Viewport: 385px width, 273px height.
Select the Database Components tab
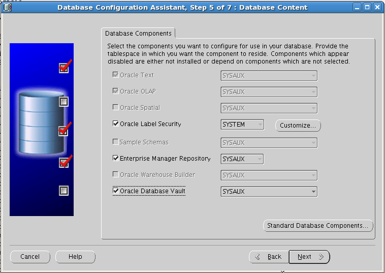pos(138,34)
